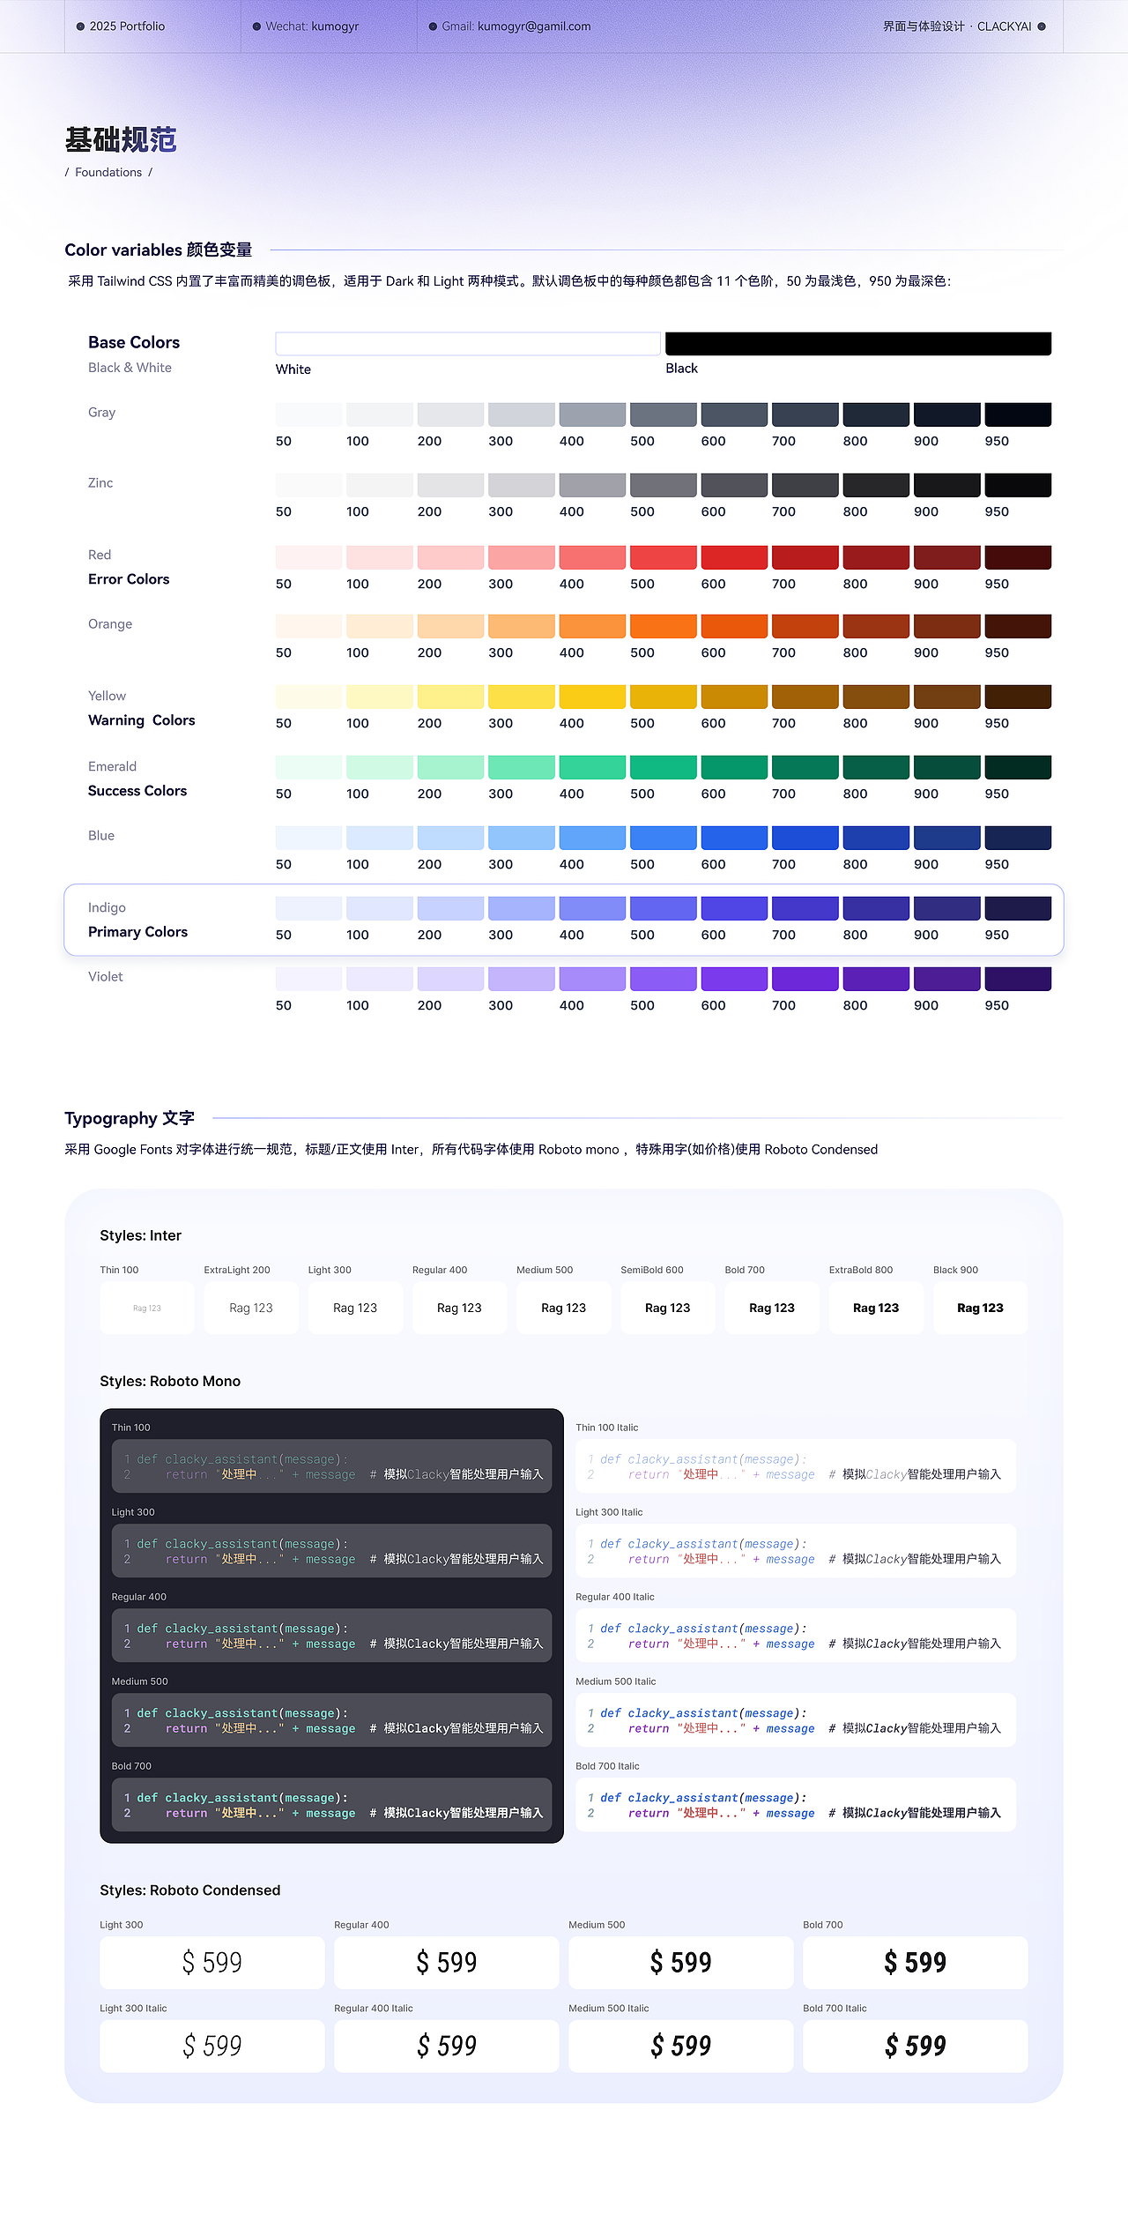Image resolution: width=1128 pixels, height=2222 pixels.
Task: Pick the Violet 900 swatch
Action: click(x=947, y=979)
